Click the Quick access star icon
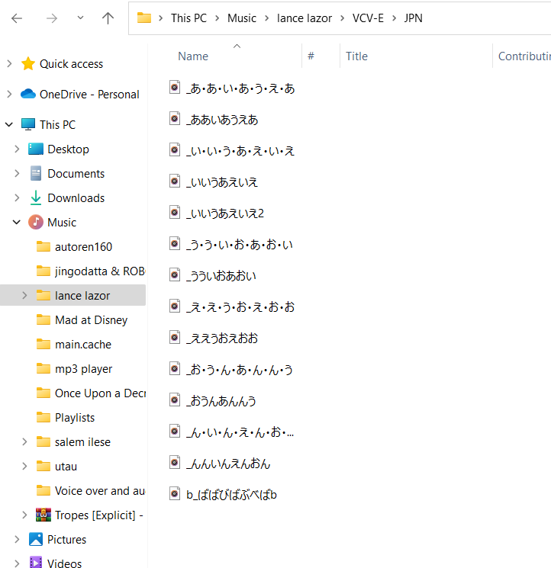 click(28, 64)
